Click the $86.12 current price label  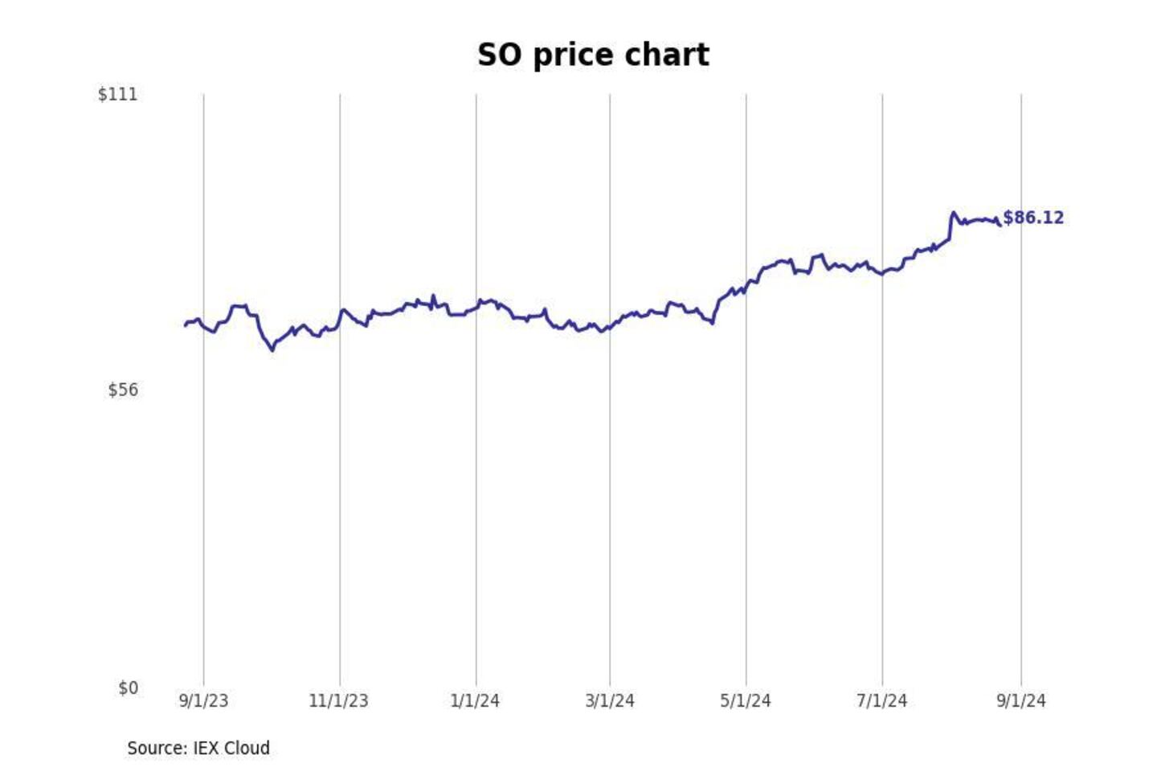pos(1033,218)
